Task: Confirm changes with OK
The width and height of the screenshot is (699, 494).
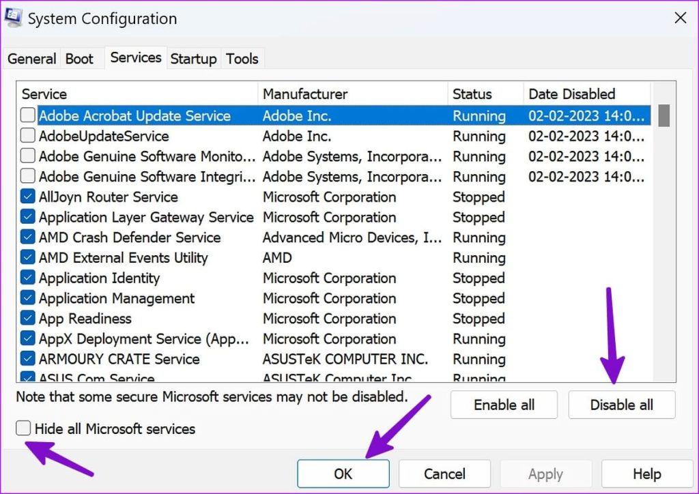Action: (x=343, y=473)
